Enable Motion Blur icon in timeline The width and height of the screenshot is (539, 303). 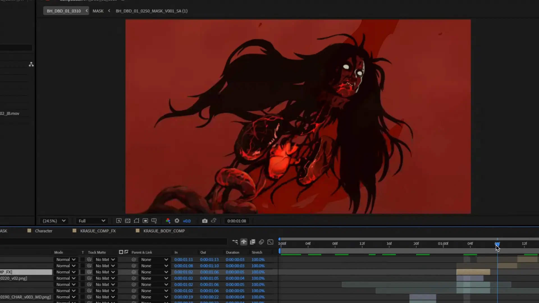pyautogui.click(x=261, y=242)
